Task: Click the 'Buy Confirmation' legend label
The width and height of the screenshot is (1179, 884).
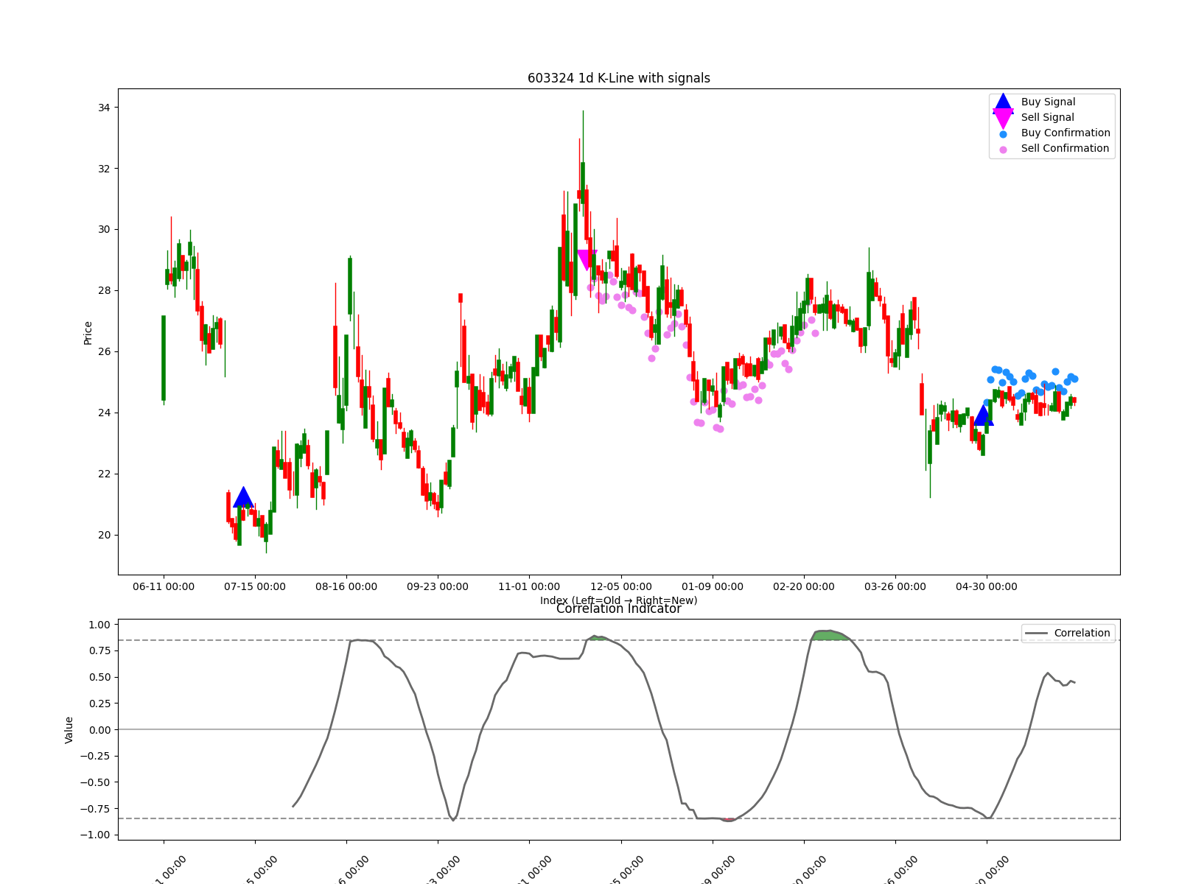Action: pyautogui.click(x=1066, y=133)
